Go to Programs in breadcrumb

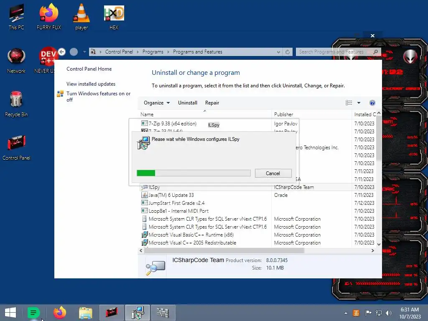153,52
